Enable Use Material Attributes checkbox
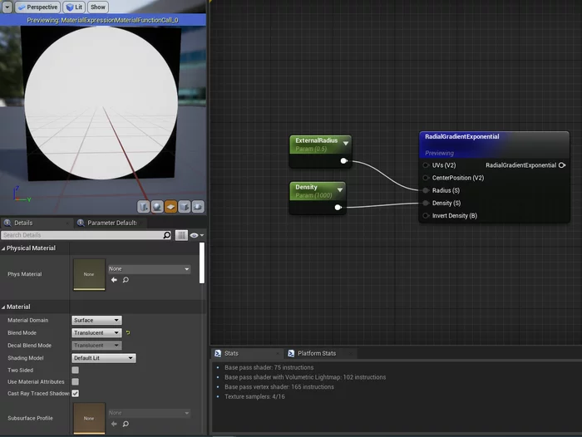This screenshot has width=582, height=437. (76, 381)
